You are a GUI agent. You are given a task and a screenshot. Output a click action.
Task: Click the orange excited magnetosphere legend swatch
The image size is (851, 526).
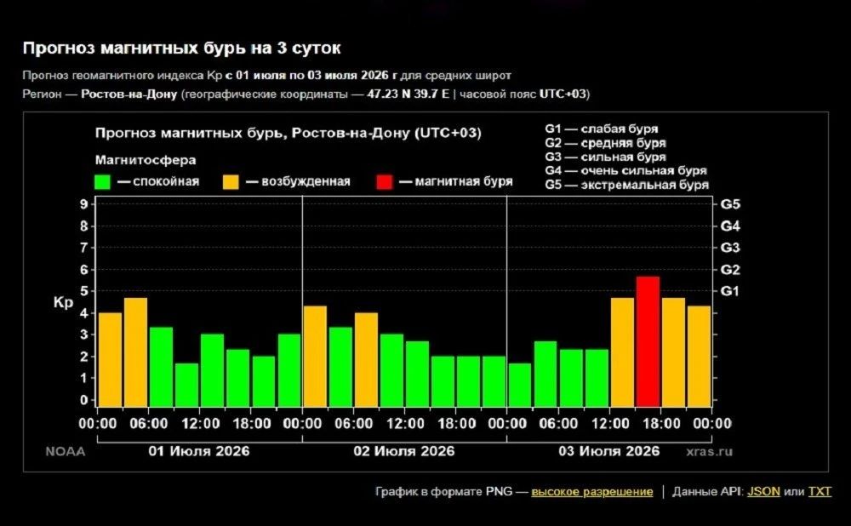[x=231, y=182]
